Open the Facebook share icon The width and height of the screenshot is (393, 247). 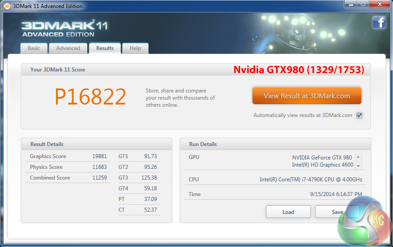379,22
